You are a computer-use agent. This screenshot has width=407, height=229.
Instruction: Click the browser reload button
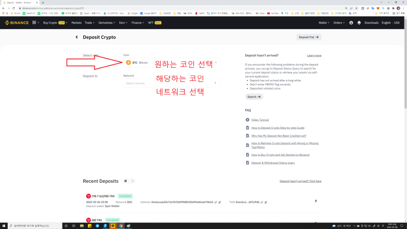click(x=14, y=8)
